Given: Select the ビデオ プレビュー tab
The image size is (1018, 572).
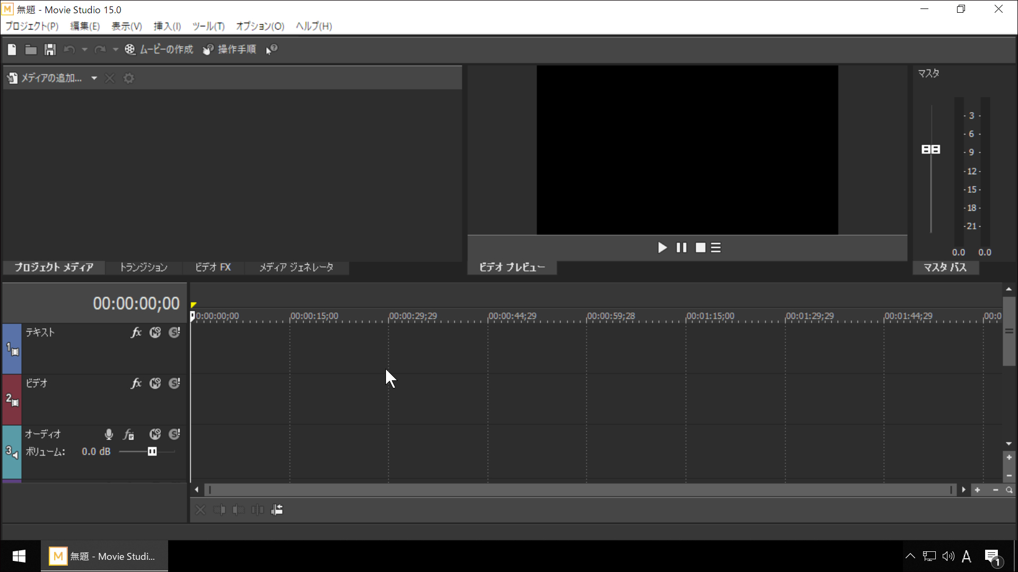Looking at the screenshot, I should 512,267.
